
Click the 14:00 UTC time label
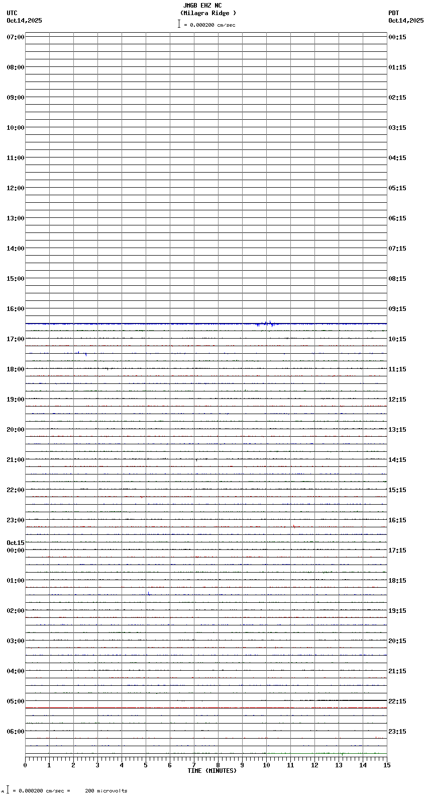coord(16,249)
